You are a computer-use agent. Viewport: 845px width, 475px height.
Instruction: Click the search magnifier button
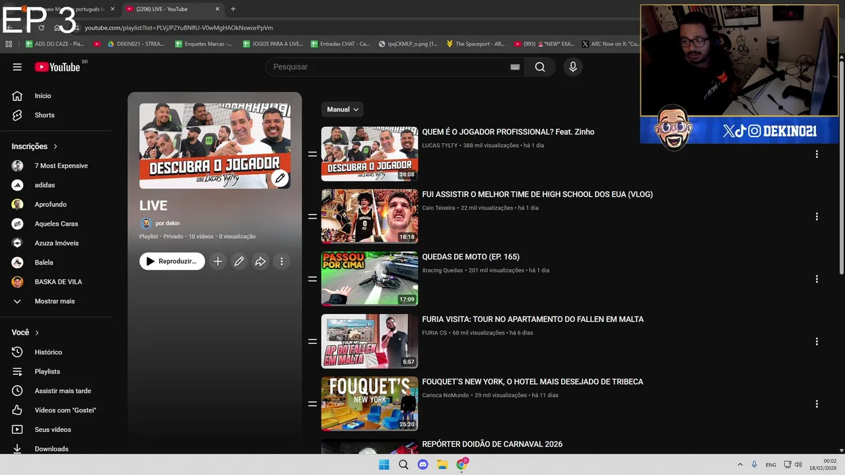[540, 67]
